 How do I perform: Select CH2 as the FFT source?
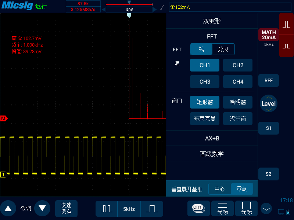pos(238,65)
